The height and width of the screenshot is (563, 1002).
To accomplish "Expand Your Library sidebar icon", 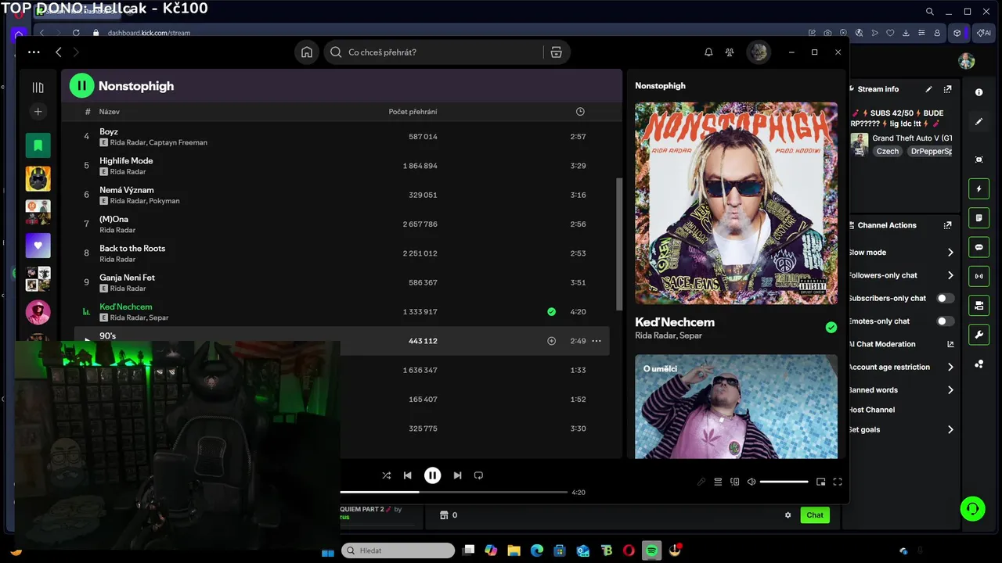I will (38, 88).
